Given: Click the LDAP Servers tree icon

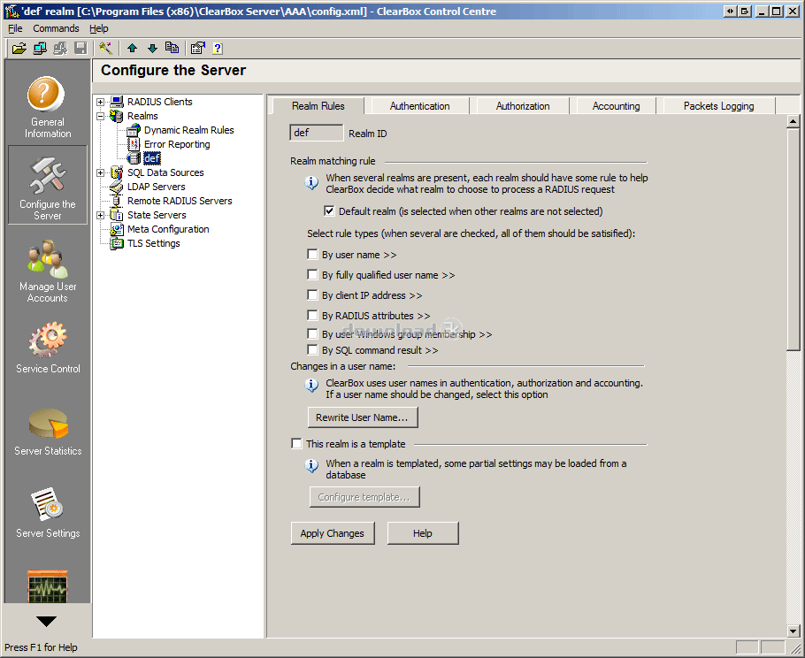Looking at the screenshot, I should pos(117,187).
